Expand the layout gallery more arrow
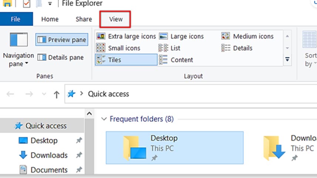Viewport: 317px width, 178px height. click(x=287, y=59)
